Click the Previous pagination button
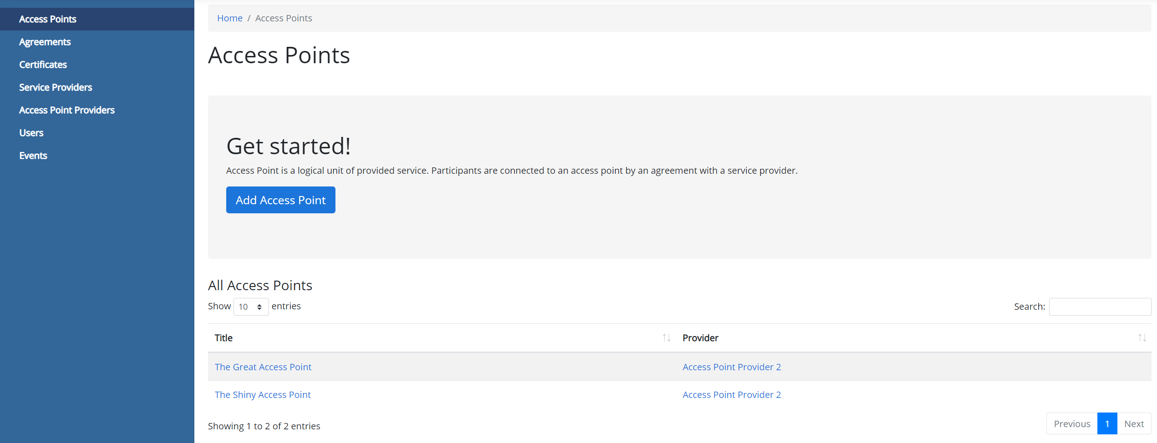Screen dimensions: 1157x443 pyautogui.click(x=1072, y=424)
